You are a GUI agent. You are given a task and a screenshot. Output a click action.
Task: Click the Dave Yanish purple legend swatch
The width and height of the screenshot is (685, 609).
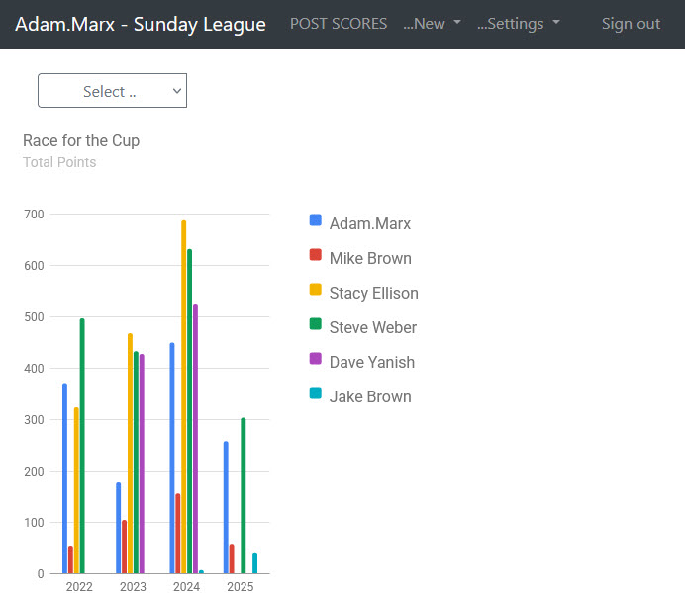[316, 359]
